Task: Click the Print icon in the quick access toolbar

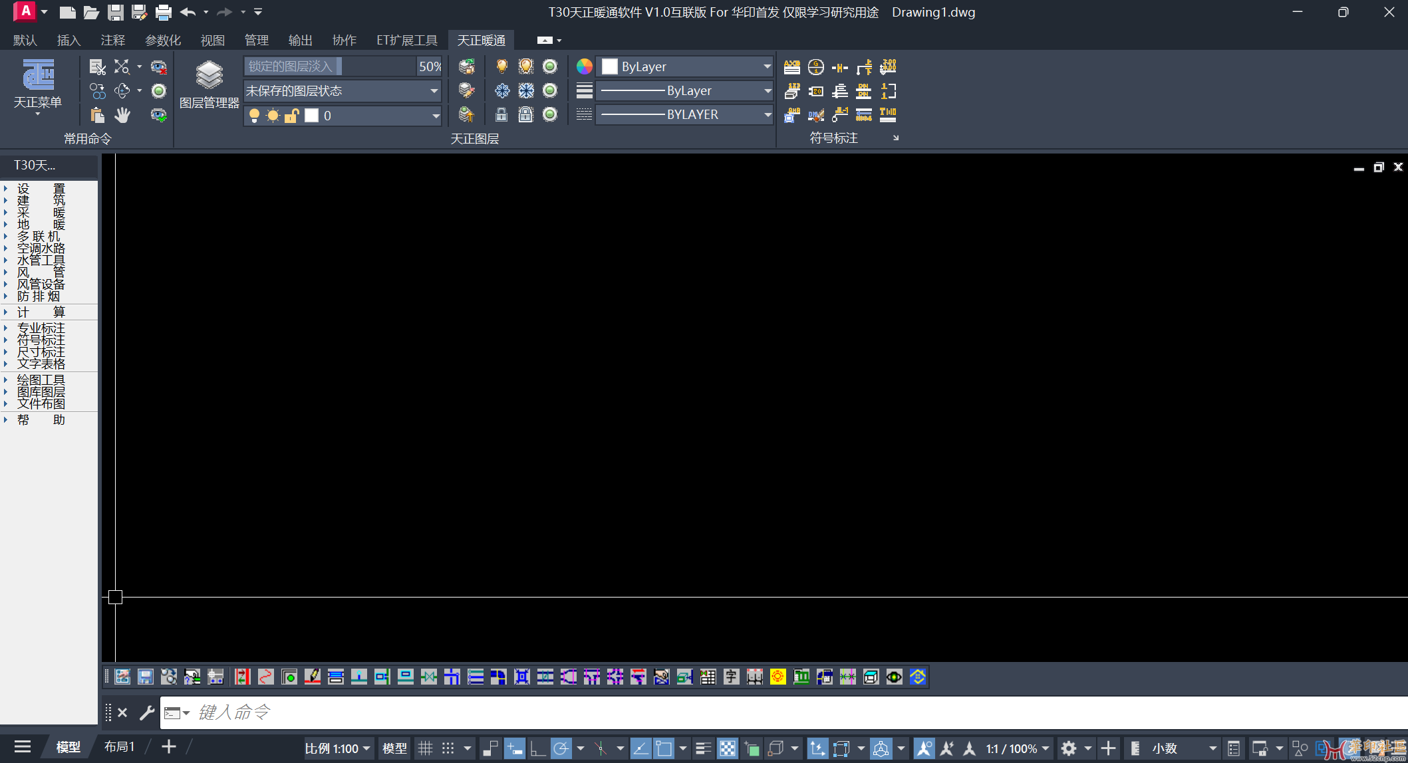Action: click(x=164, y=12)
